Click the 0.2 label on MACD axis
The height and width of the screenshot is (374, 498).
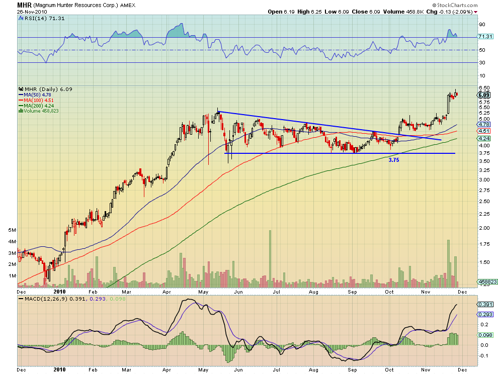click(x=484, y=324)
